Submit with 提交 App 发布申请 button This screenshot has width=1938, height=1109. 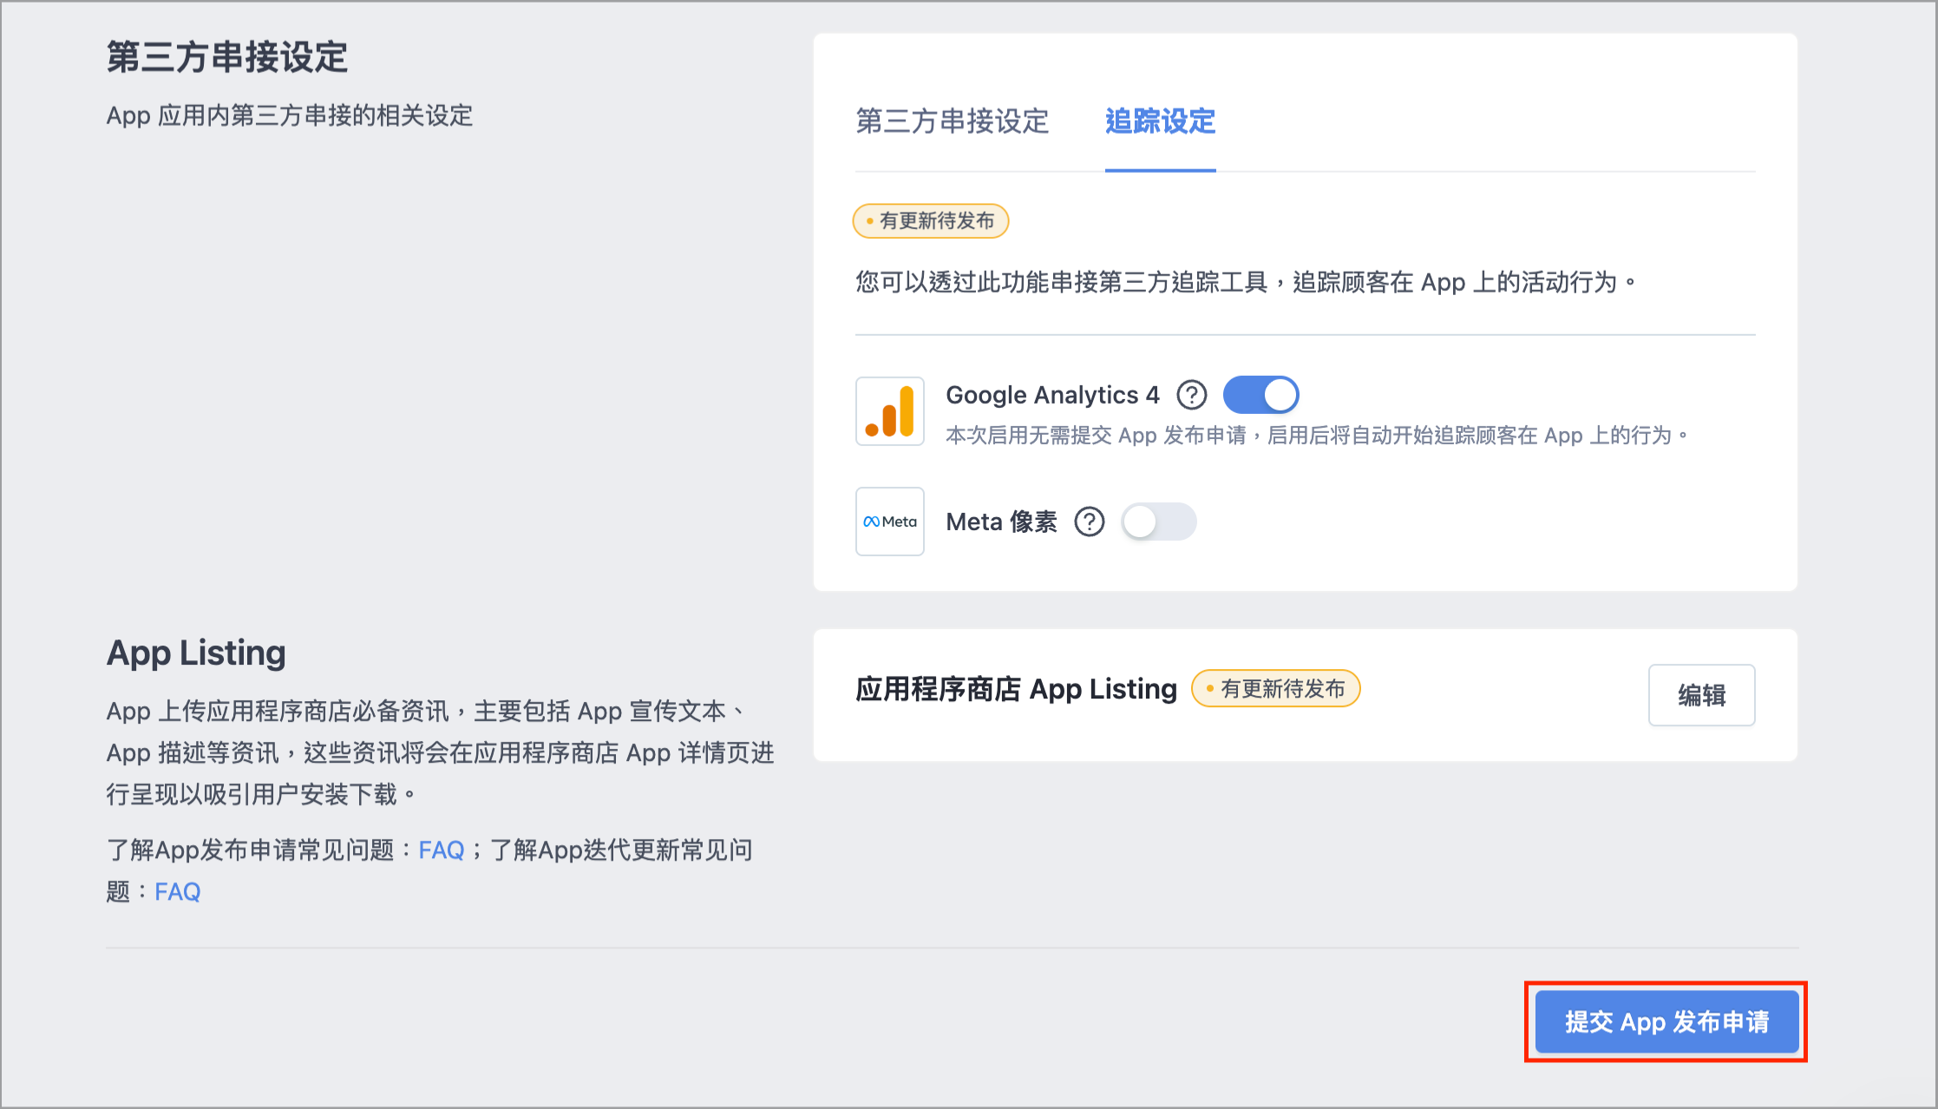1666,1021
